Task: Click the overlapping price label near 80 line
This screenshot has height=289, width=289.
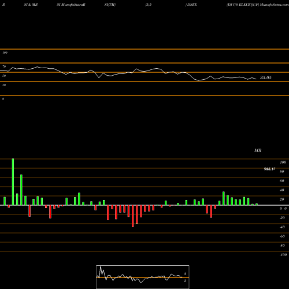Action: 269,169
